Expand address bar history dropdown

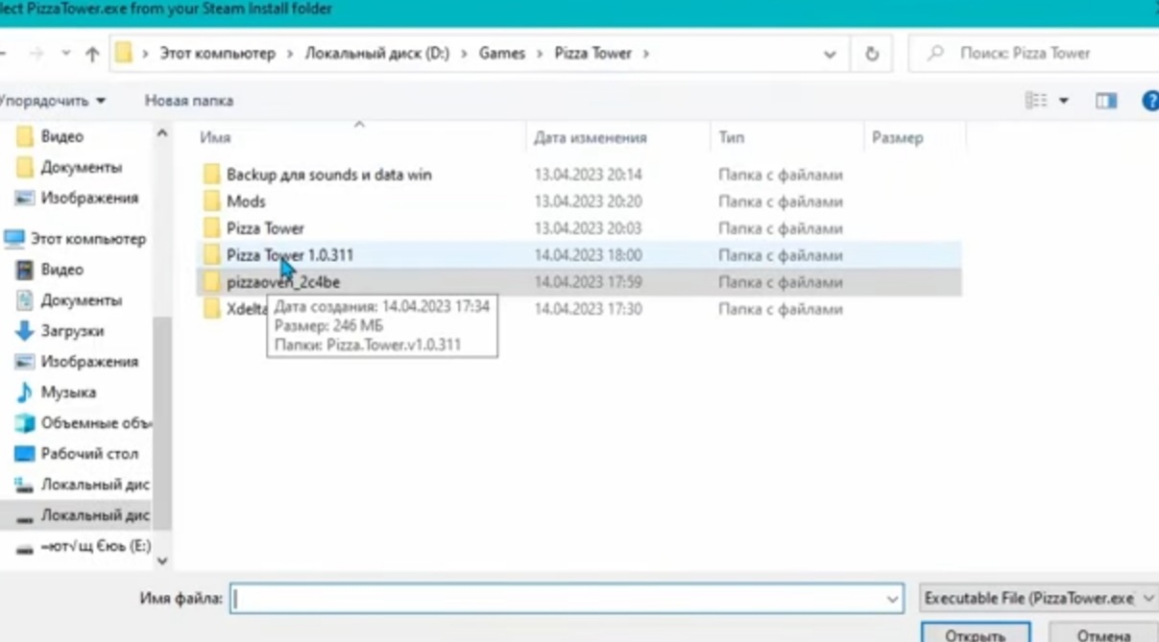[830, 55]
